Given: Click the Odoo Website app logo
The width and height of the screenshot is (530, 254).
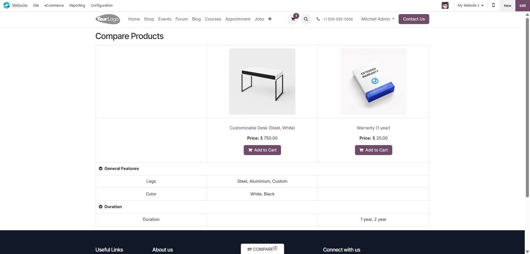Looking at the screenshot, I should [x=7, y=5].
